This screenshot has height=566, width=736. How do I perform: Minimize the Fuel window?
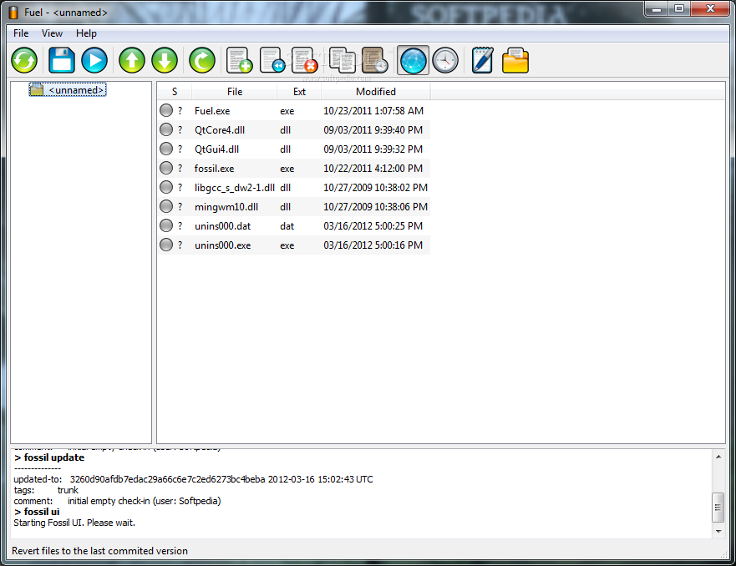[657, 9]
